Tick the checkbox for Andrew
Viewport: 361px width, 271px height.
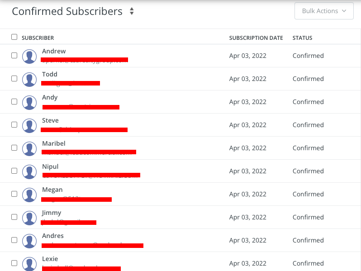14,55
